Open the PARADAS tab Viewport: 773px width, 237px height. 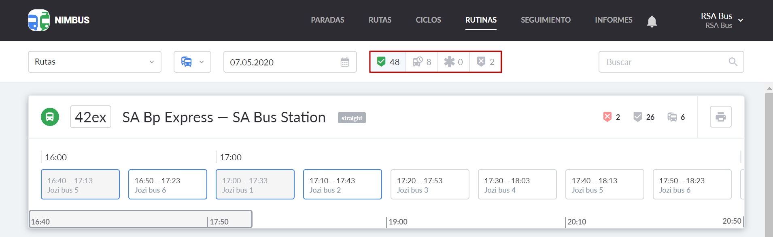click(x=327, y=20)
